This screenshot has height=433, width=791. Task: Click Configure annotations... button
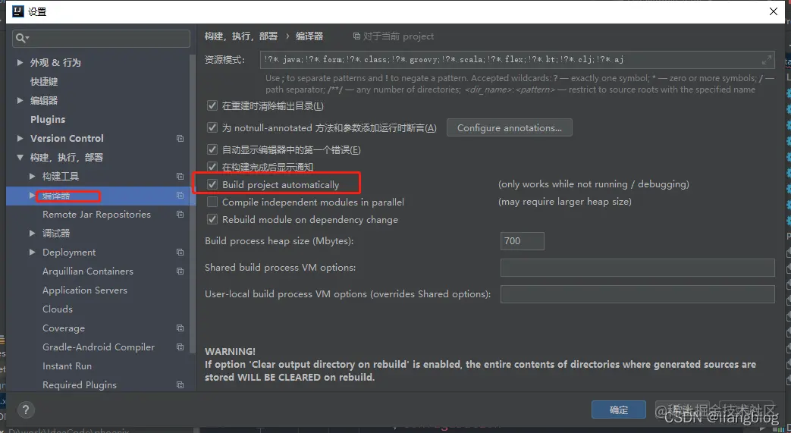[510, 127]
